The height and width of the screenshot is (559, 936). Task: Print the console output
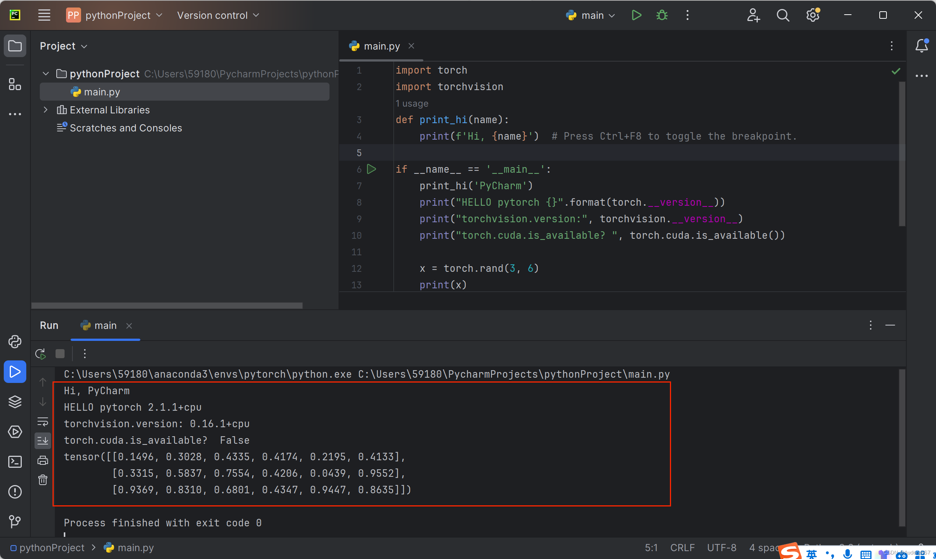43,460
